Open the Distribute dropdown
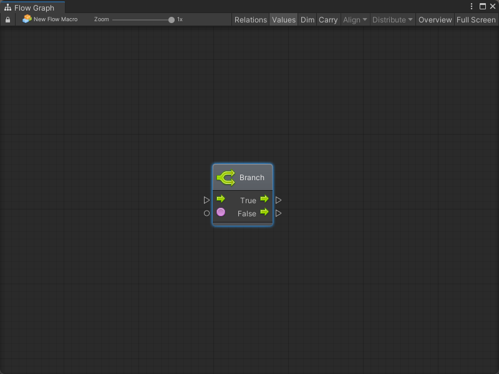Screen dimensions: 499x374 click(x=392, y=20)
